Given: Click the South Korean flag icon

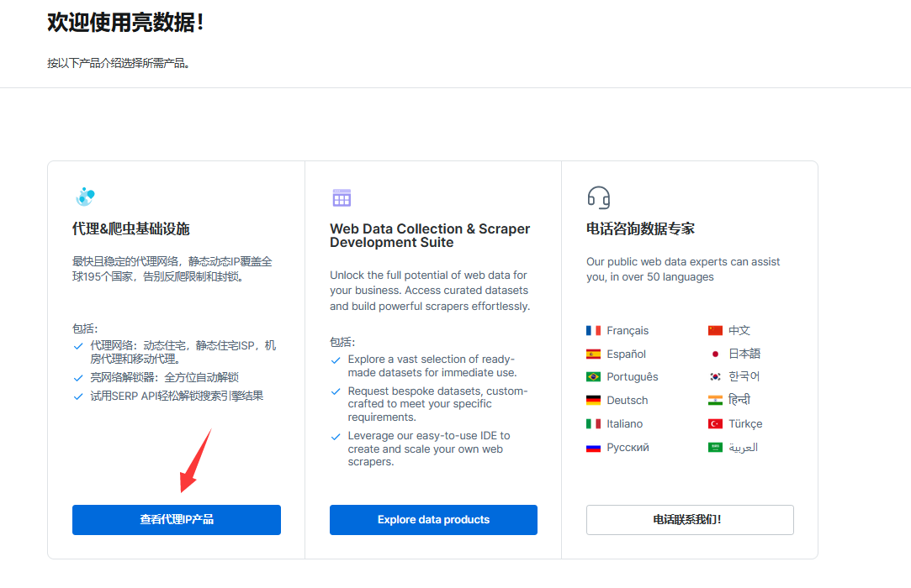Looking at the screenshot, I should (715, 377).
